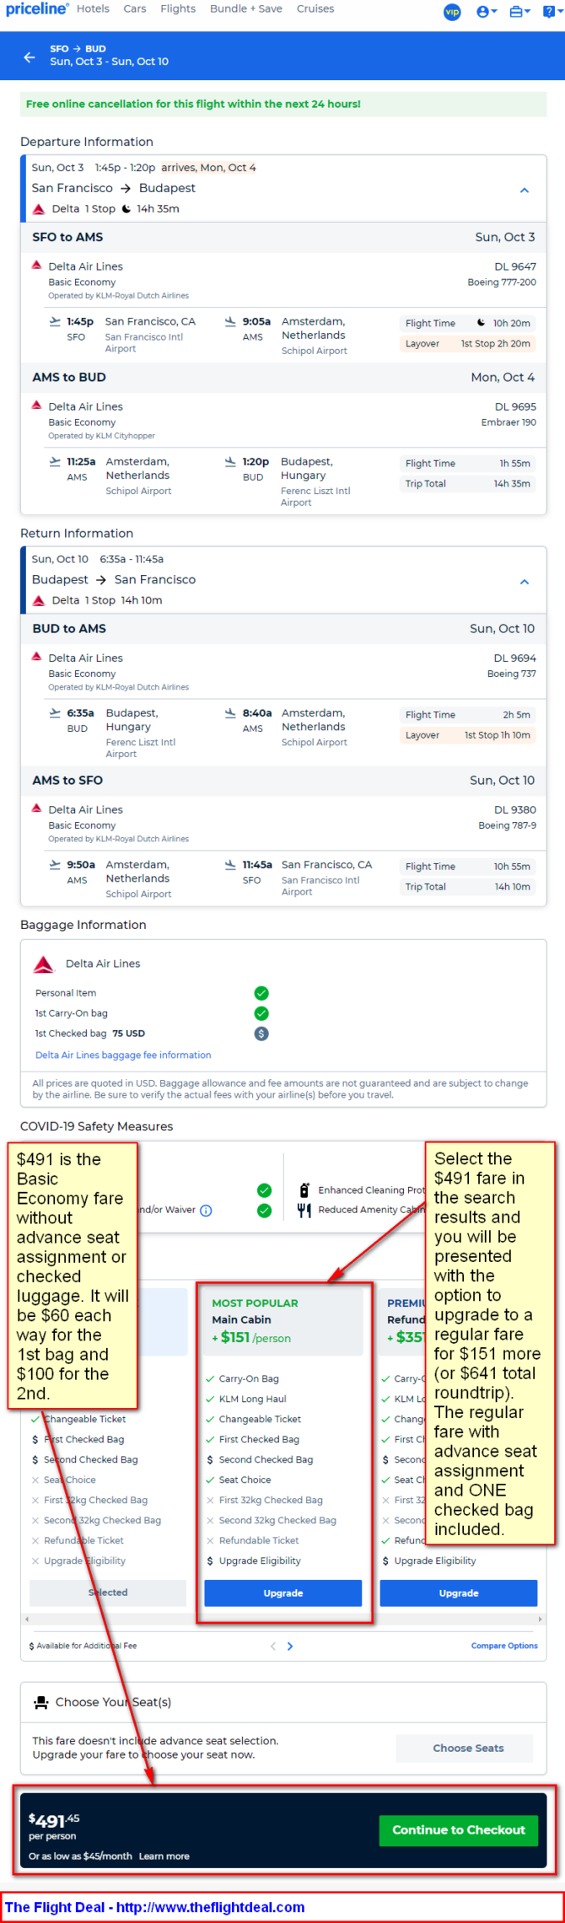The height and width of the screenshot is (1923, 565).
Task: Open Delta Air Lines baggage fee information
Action: click(123, 1055)
